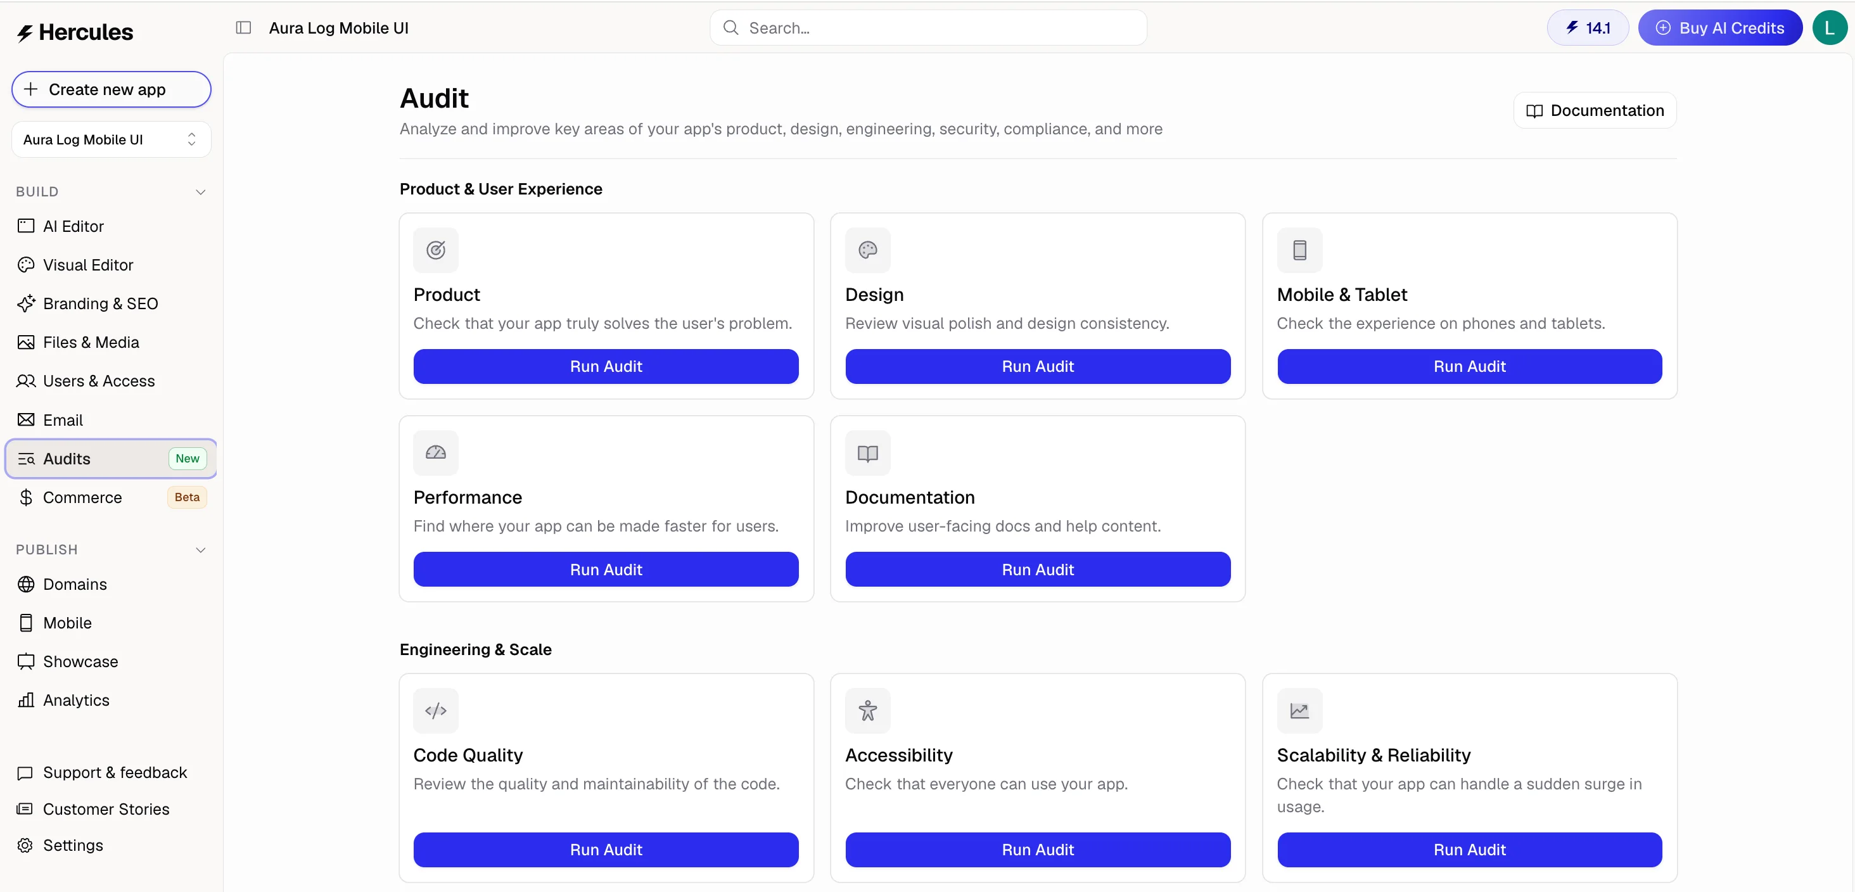Open the Documentation button at top right
This screenshot has height=892, width=1855.
point(1595,110)
